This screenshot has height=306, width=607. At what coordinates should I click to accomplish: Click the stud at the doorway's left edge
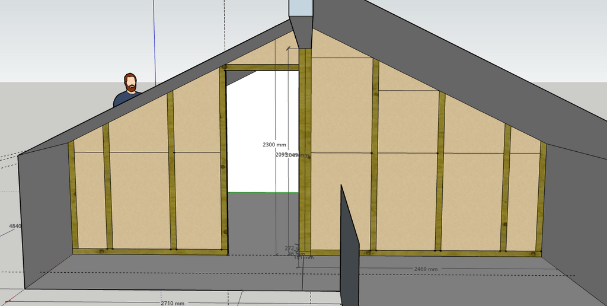[223, 160]
